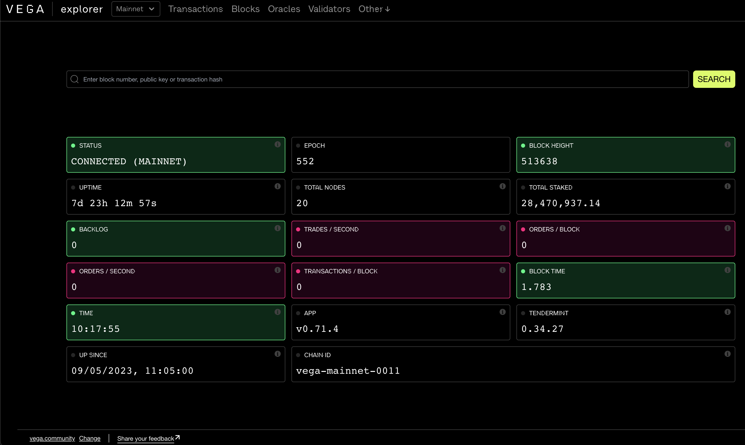Image resolution: width=745 pixels, height=445 pixels.
Task: Click the Block Time info icon
Action: click(727, 270)
